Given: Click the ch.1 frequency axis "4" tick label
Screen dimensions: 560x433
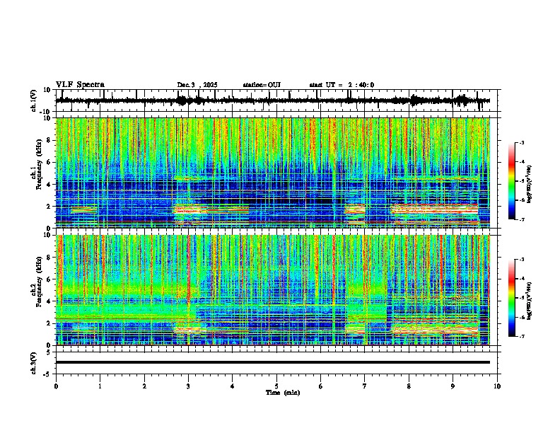Looking at the screenshot, I should pyautogui.click(x=49, y=185).
